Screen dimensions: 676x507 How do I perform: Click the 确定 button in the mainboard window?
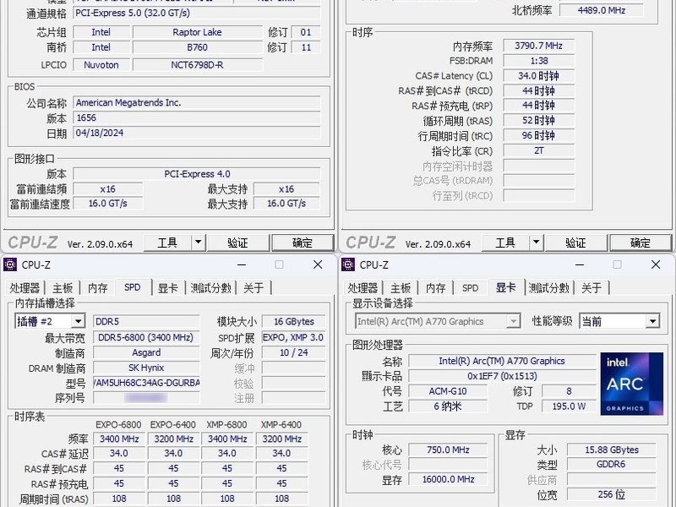coord(303,243)
